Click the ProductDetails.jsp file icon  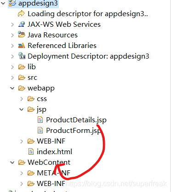pos(40,120)
